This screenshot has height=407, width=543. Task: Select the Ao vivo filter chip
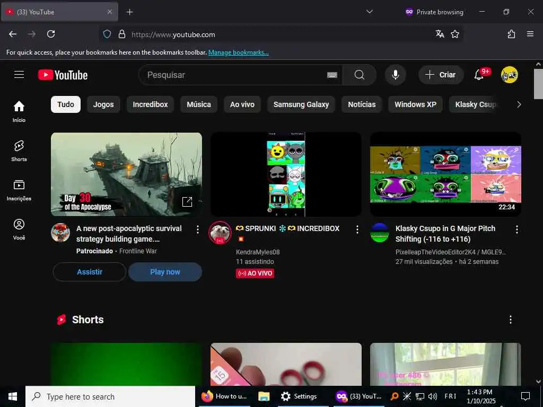[x=242, y=104]
